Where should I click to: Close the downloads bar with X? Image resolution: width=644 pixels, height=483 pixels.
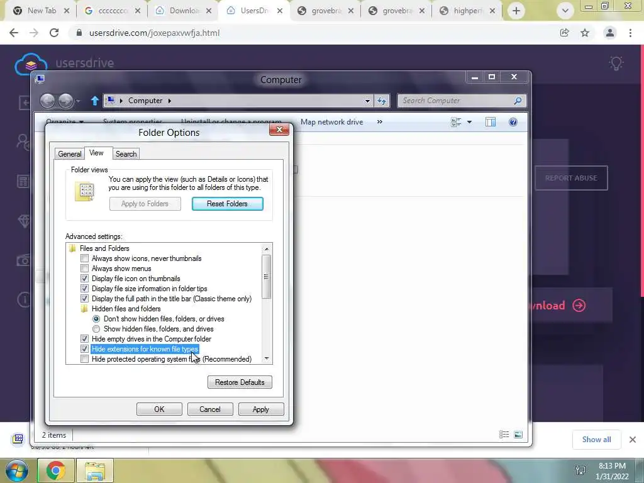[633, 440]
